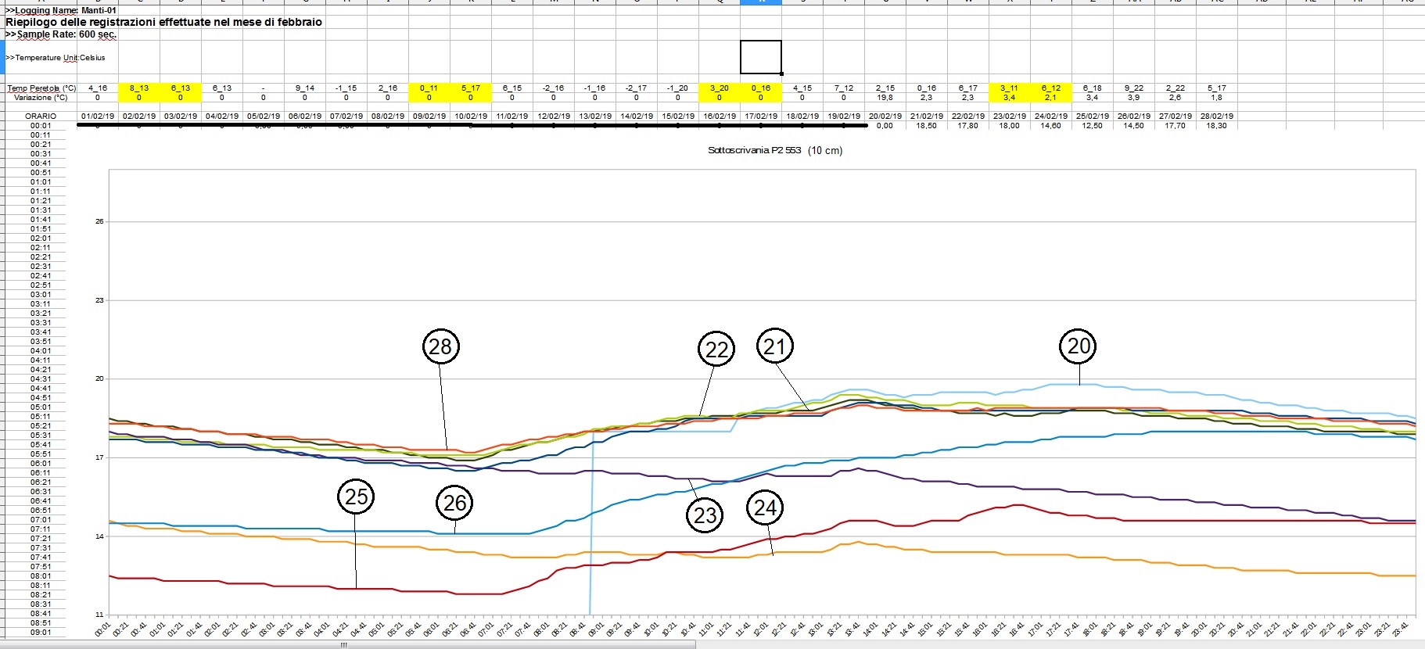Select the 20/02/19 date cell
The image size is (1425, 649).
point(885,116)
